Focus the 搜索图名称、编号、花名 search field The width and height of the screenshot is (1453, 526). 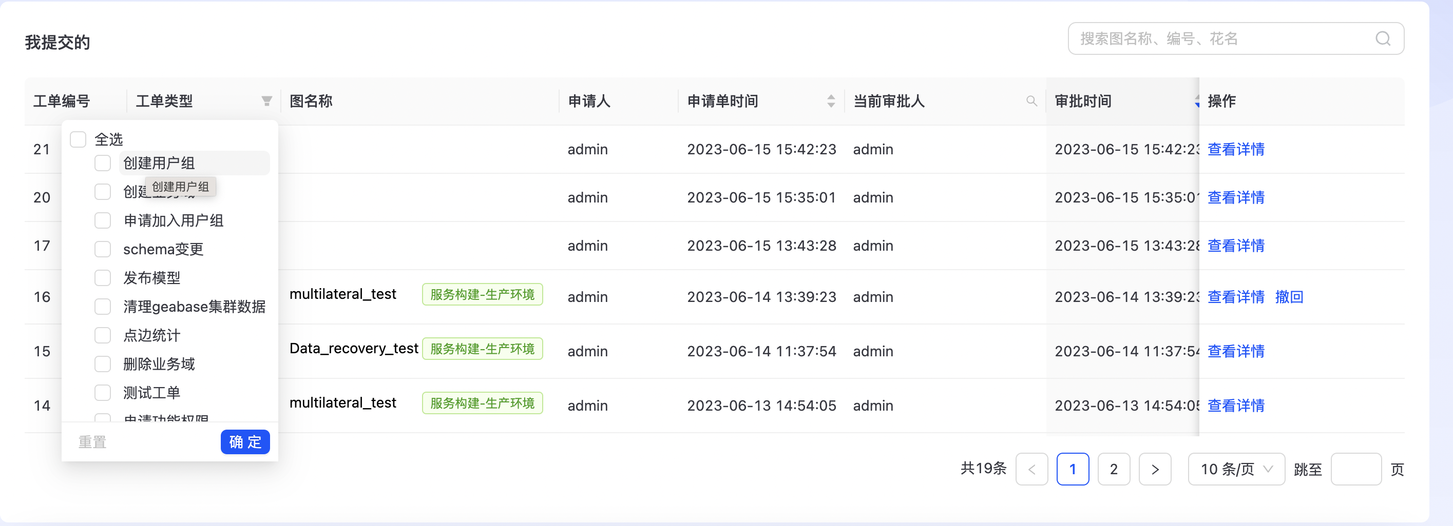(x=1235, y=38)
